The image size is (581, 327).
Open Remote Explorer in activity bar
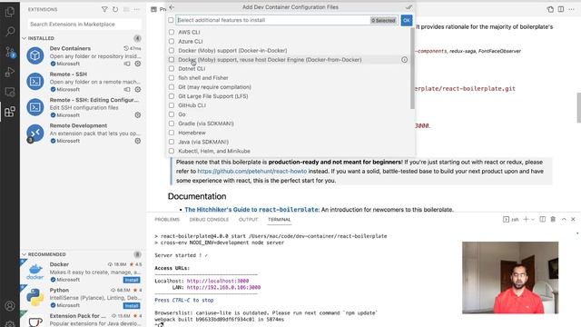10,92
